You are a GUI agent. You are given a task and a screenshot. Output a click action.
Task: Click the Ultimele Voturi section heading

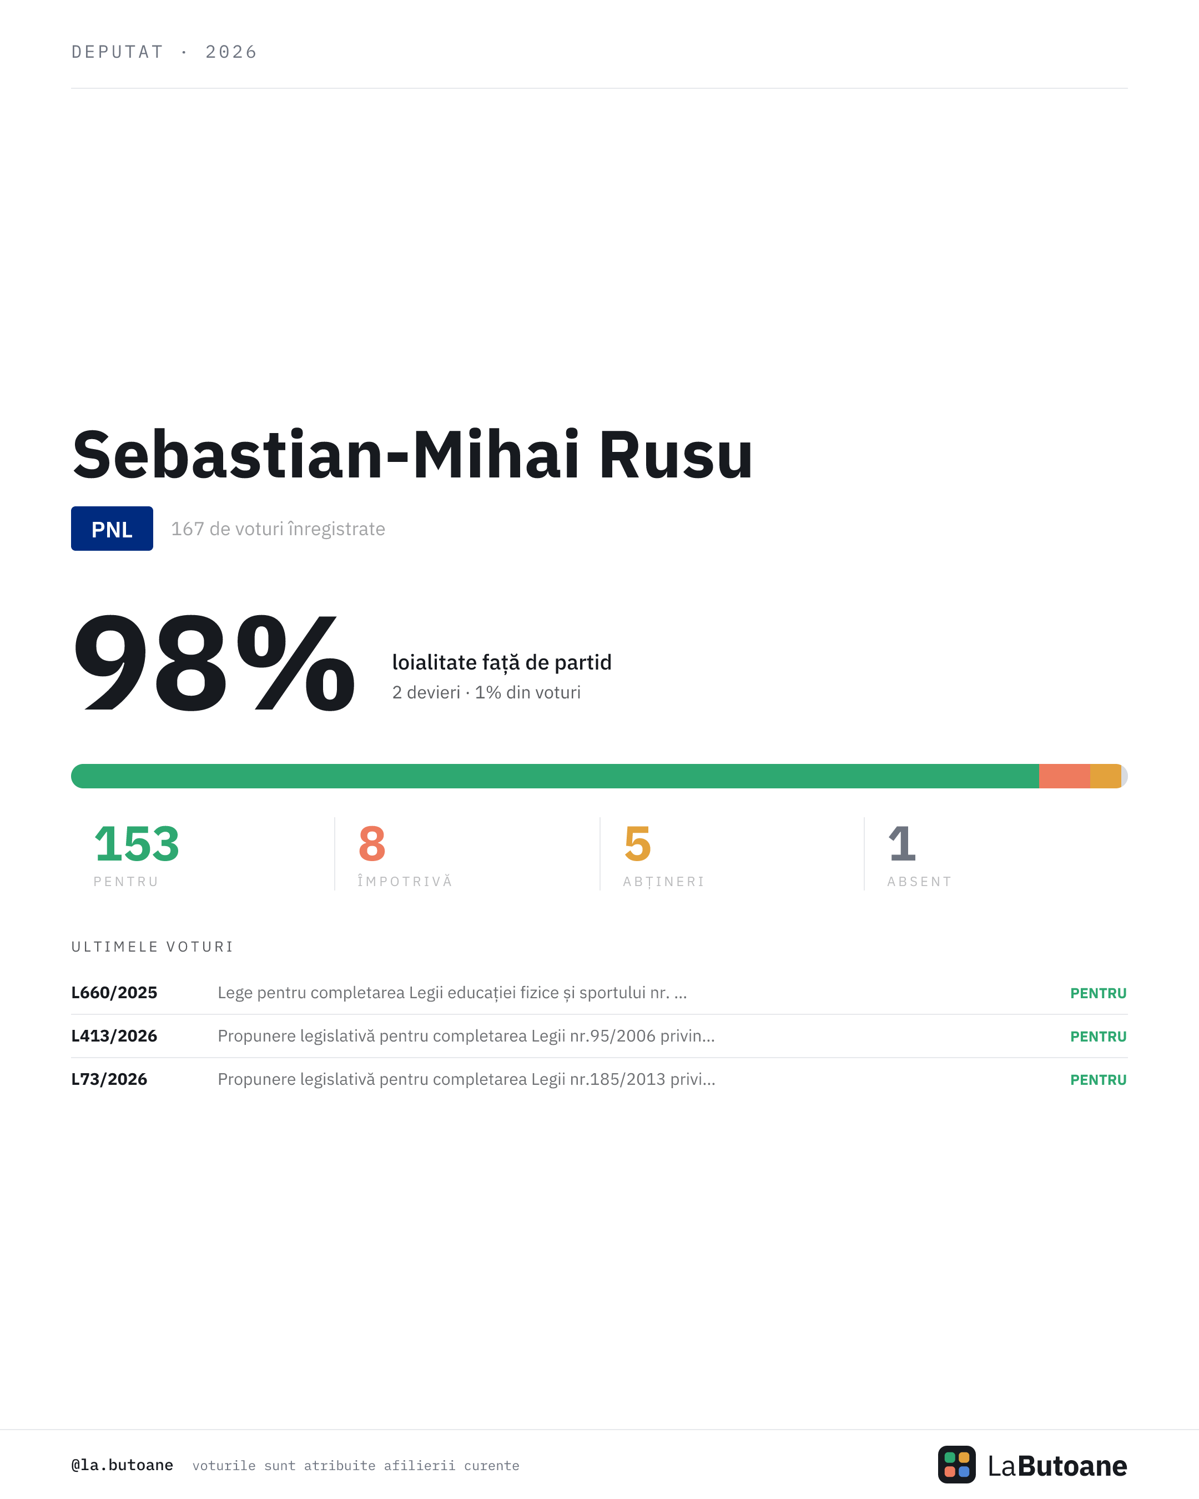(152, 946)
